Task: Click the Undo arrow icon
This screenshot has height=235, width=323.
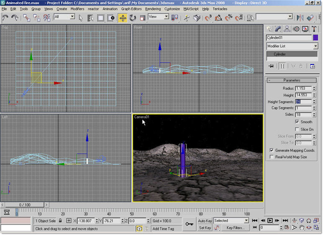Action: pyautogui.click(x=5, y=18)
